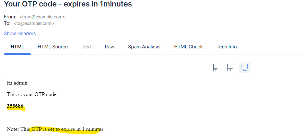Open the HTML tab
Viewport: 303px width, 137px height.
(18, 47)
